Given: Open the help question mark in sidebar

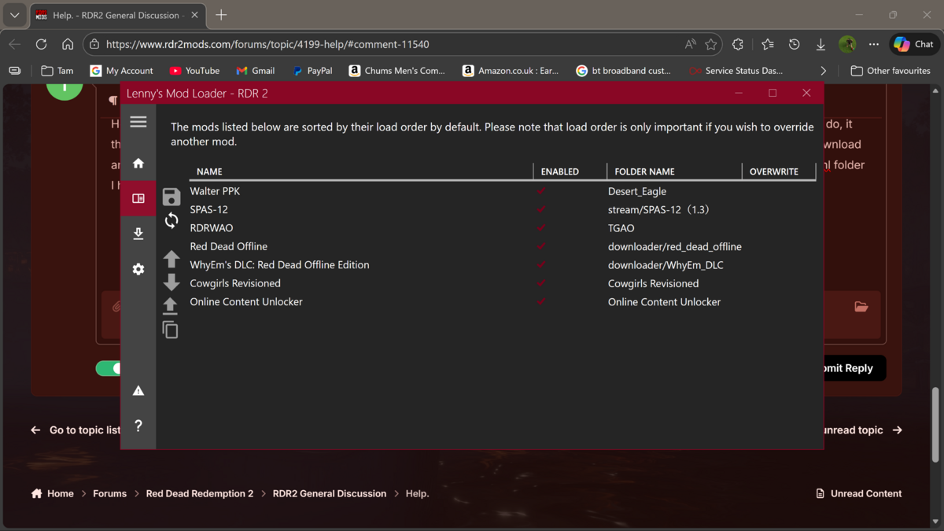Looking at the screenshot, I should click(138, 426).
